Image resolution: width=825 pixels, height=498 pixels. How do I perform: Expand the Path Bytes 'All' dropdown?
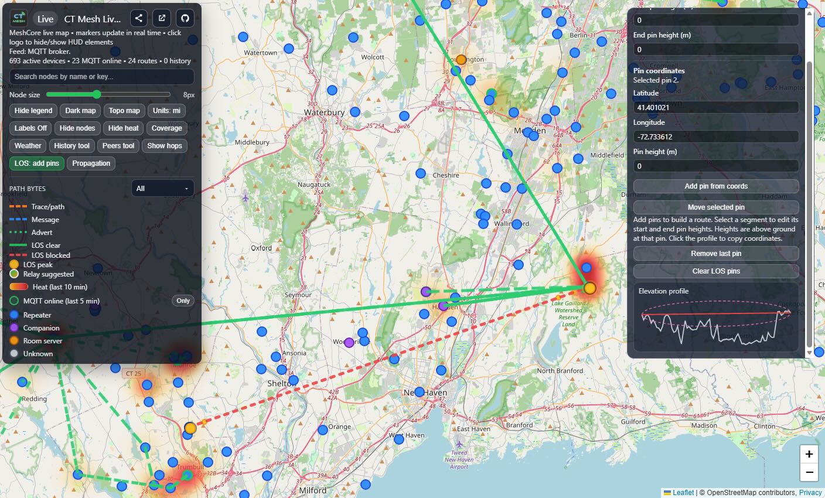(163, 188)
